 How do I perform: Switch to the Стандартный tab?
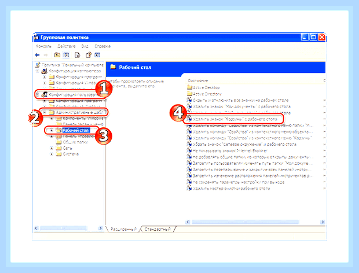(x=157, y=229)
